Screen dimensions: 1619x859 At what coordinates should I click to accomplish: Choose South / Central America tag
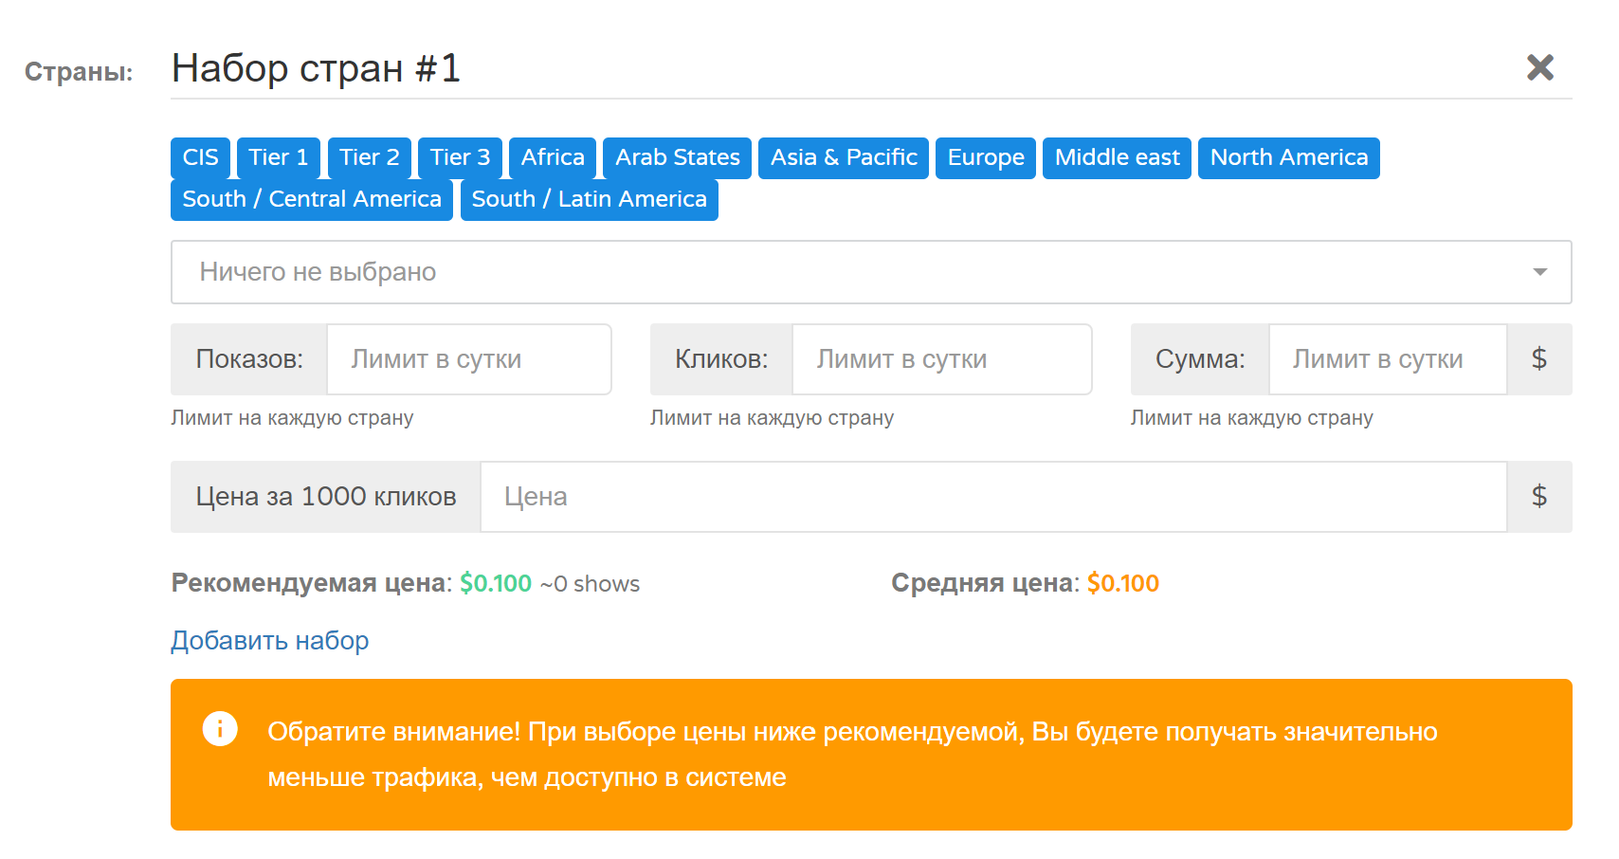[312, 199]
